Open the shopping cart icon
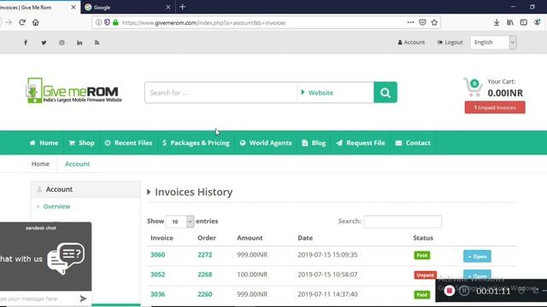This screenshot has width=547, height=307. 473,87
